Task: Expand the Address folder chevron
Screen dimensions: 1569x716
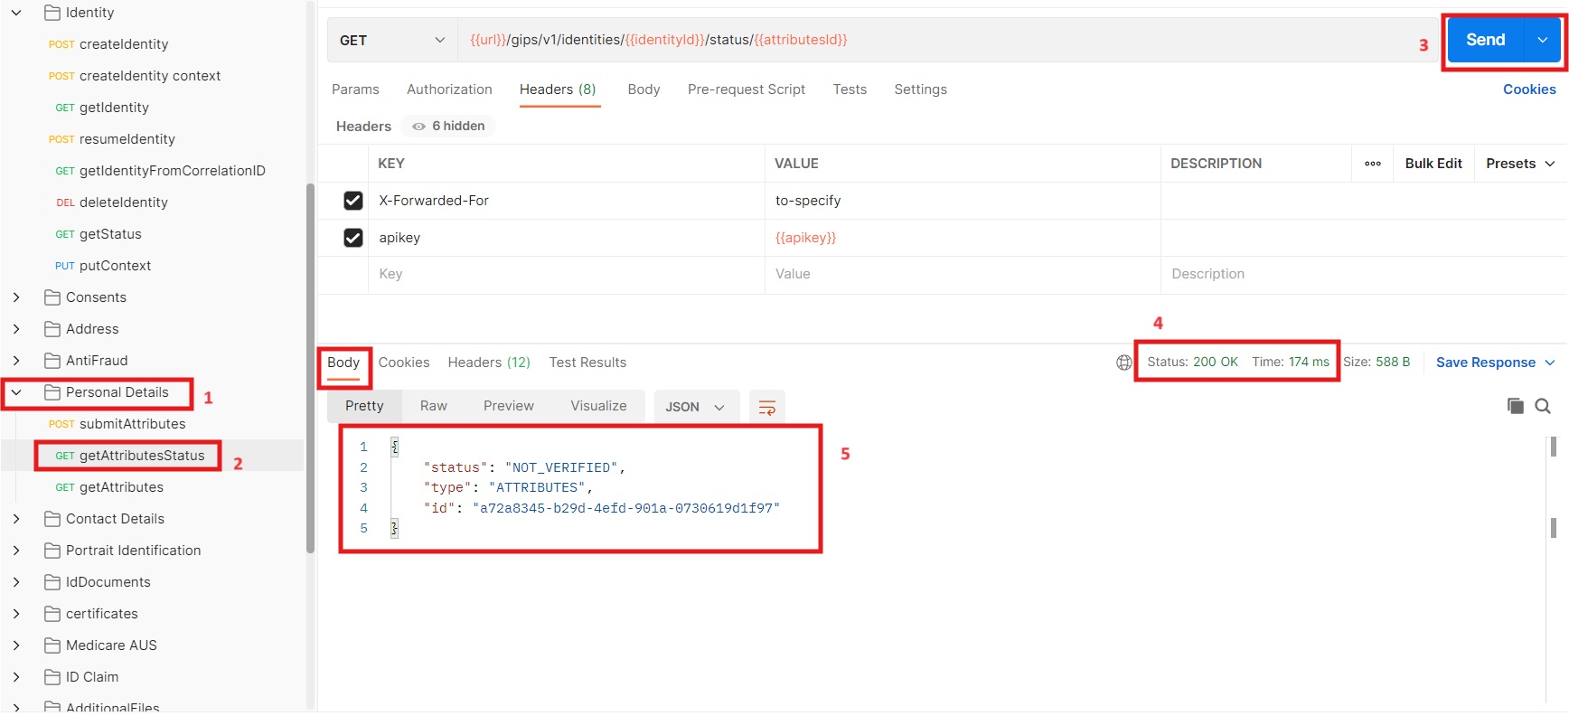Action: (x=16, y=329)
